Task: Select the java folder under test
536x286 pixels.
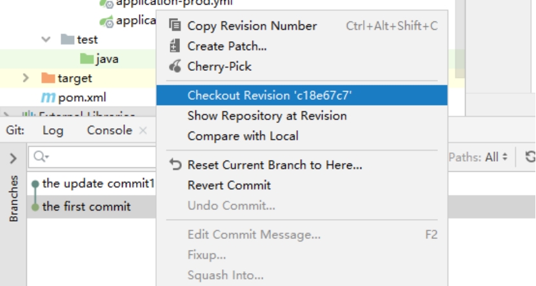Action: [99, 59]
